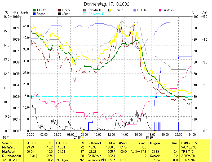
Task: Click the green T-Hütte legend swatch
Action: tap(34, 10)
